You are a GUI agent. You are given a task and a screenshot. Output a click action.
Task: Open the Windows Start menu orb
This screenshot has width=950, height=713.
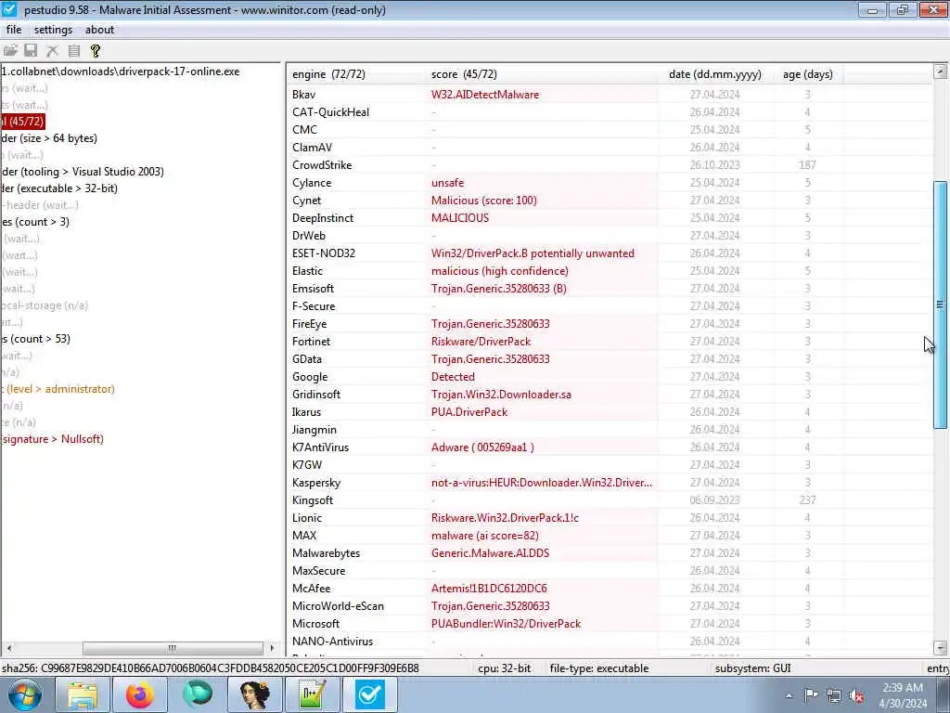pos(25,694)
